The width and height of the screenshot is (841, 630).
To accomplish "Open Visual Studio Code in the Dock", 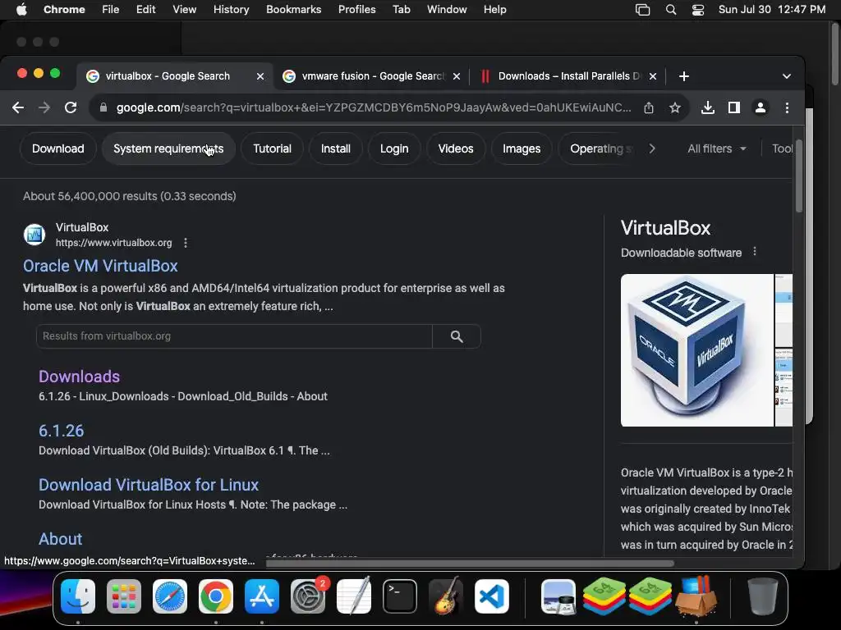I will pos(492,596).
